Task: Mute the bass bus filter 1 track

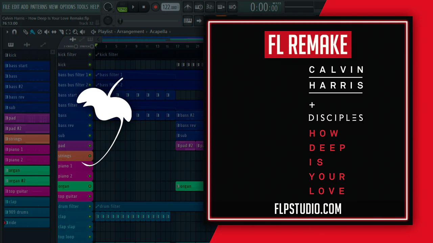Action: pos(90,75)
